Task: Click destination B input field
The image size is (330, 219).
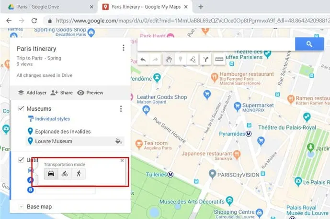Action: coord(65,190)
